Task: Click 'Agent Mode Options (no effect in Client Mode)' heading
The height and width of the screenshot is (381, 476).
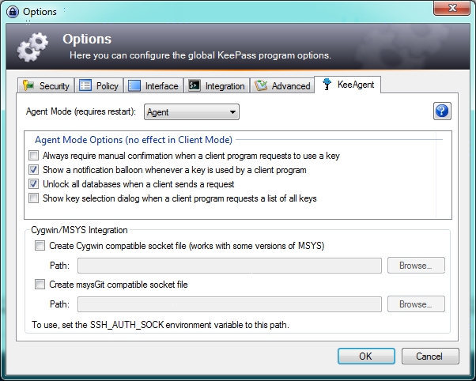Action: coord(134,140)
